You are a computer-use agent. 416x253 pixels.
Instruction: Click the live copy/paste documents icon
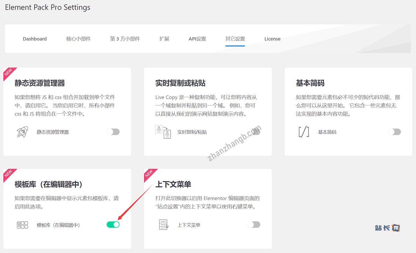163,132
